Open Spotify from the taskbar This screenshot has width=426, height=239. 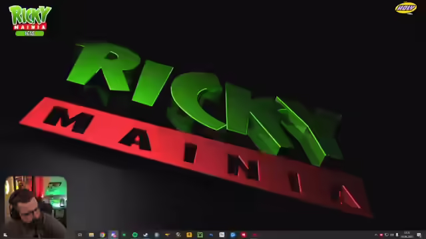tap(134, 235)
